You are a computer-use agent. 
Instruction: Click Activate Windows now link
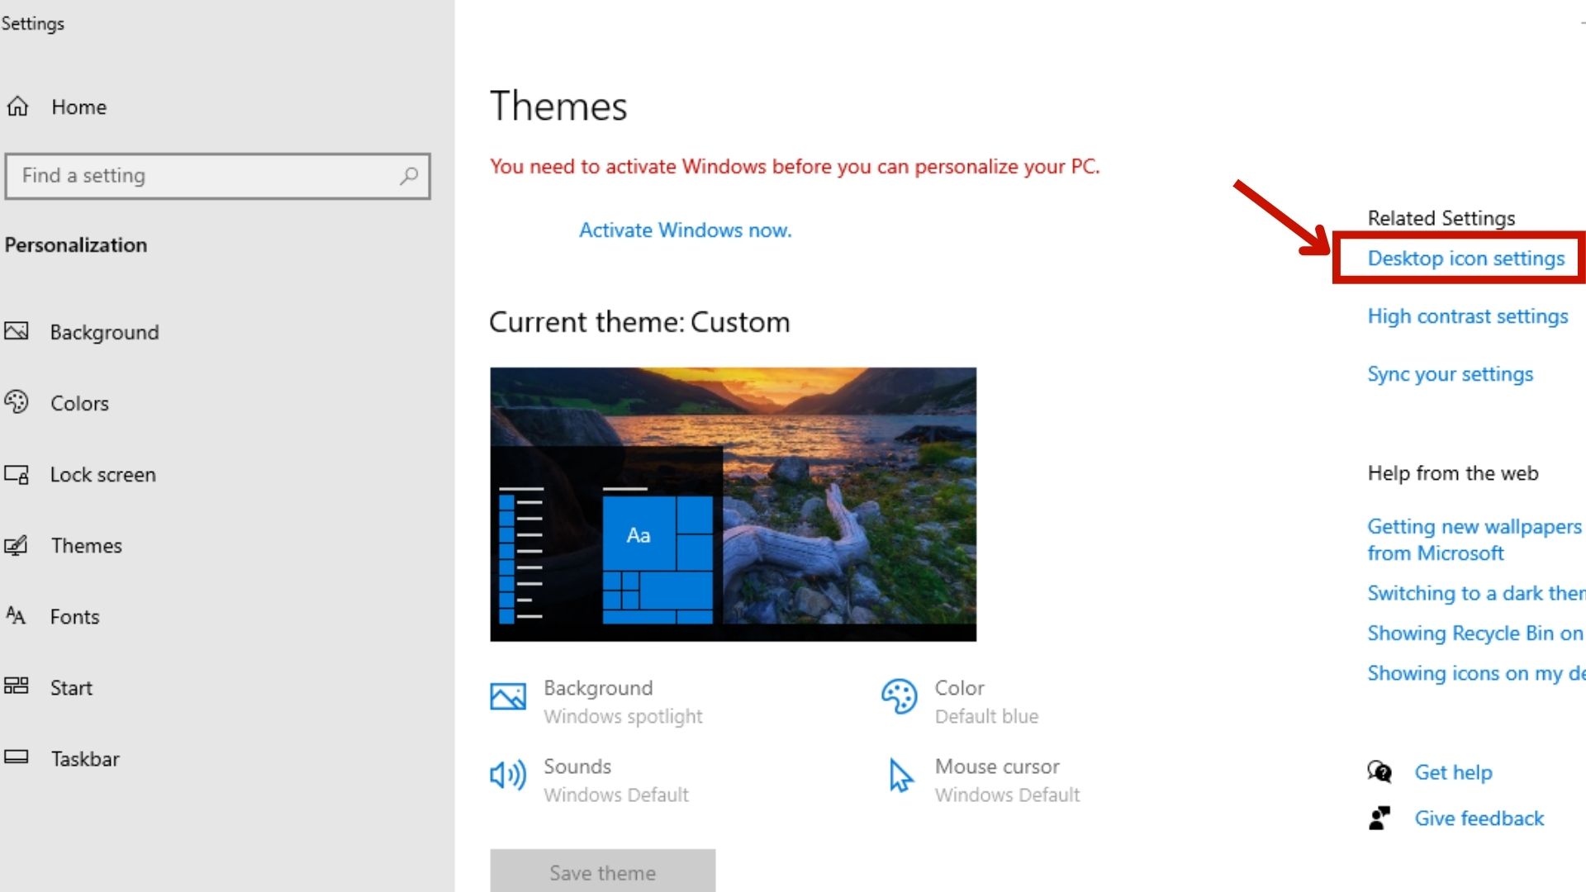point(685,230)
